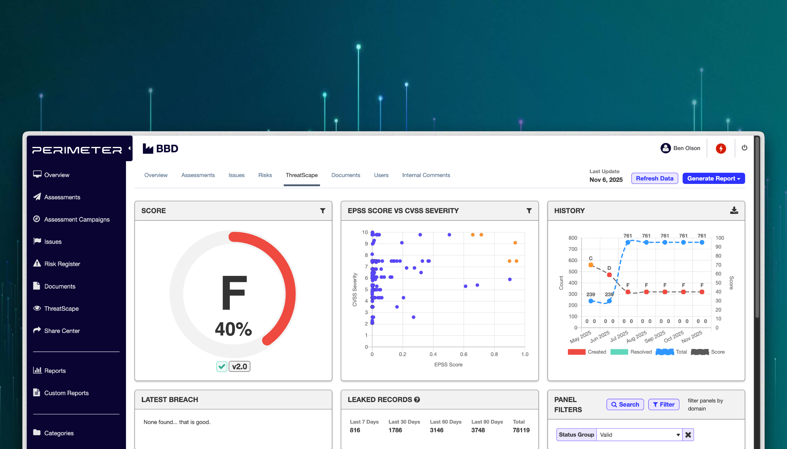Click the Refresh Data button
Screen dimensions: 787x449
pyautogui.click(x=654, y=179)
